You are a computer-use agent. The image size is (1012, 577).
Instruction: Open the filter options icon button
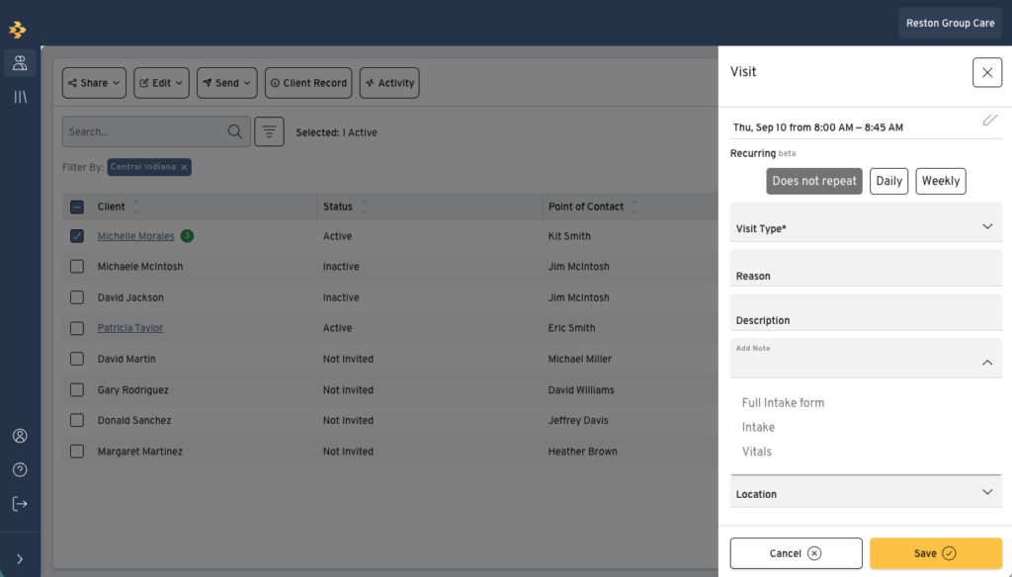click(269, 131)
